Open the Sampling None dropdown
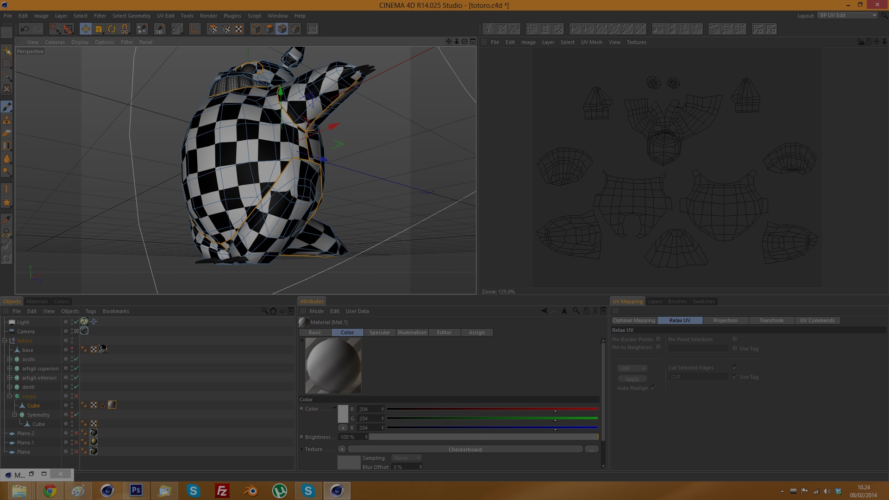 tap(407, 458)
